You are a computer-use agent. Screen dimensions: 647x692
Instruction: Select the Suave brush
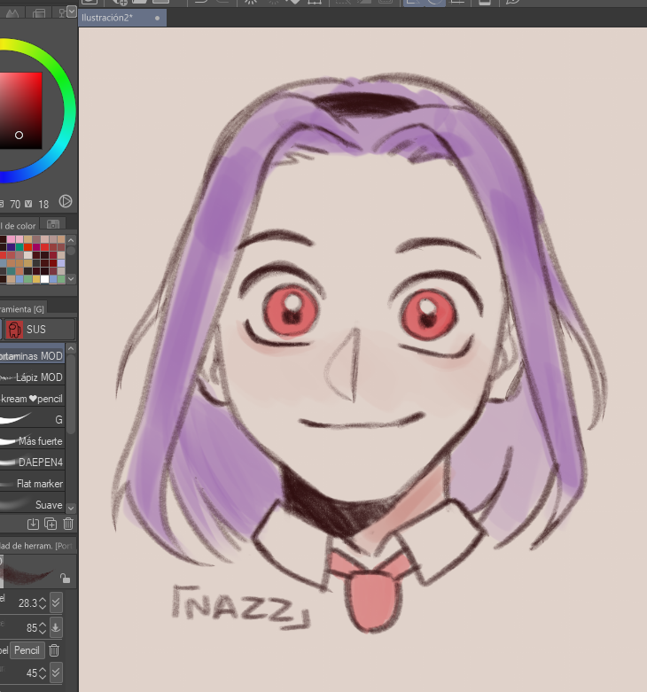(x=32, y=504)
